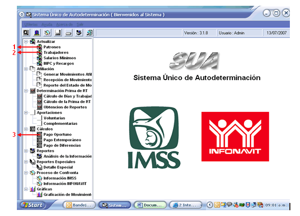This screenshot has width=300, height=216.
Task: Collapse the Cálculos tree node
Action: point(26,129)
